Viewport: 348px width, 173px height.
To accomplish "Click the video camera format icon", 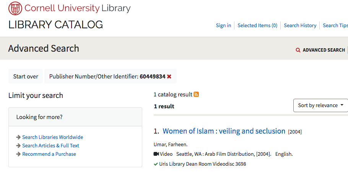I will coord(156,154).
